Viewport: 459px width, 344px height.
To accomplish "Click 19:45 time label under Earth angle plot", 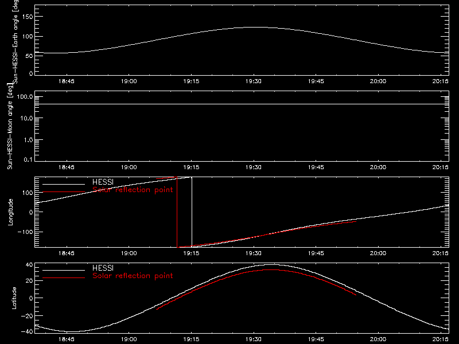I will coord(316,81).
